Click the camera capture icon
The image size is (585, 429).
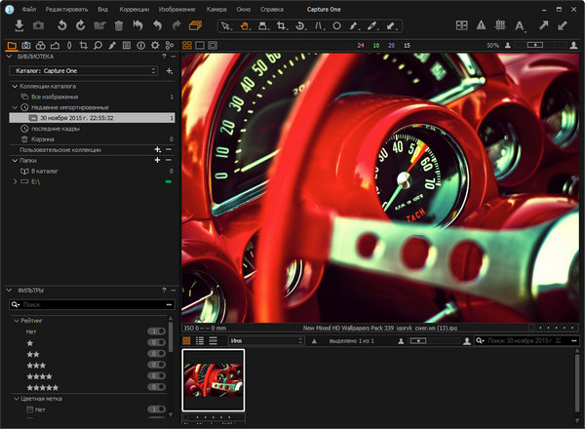[x=39, y=24]
